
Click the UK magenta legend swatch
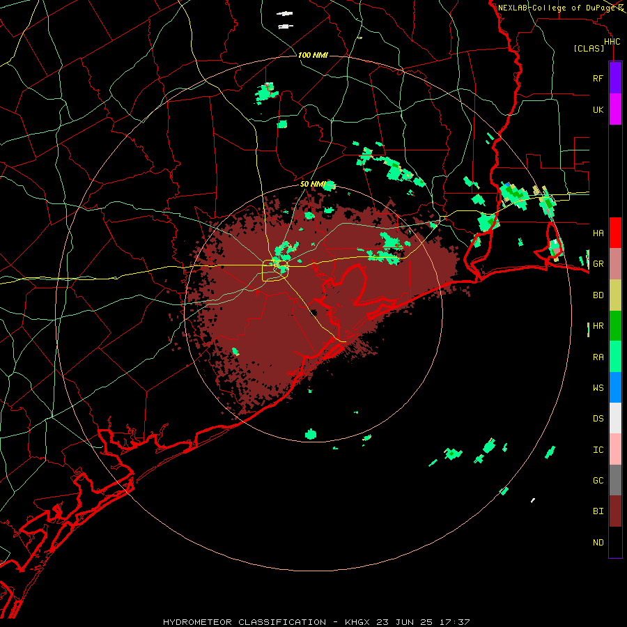(x=615, y=109)
